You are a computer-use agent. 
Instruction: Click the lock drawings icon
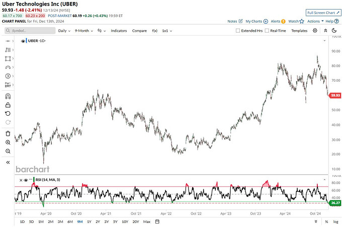coord(8,105)
